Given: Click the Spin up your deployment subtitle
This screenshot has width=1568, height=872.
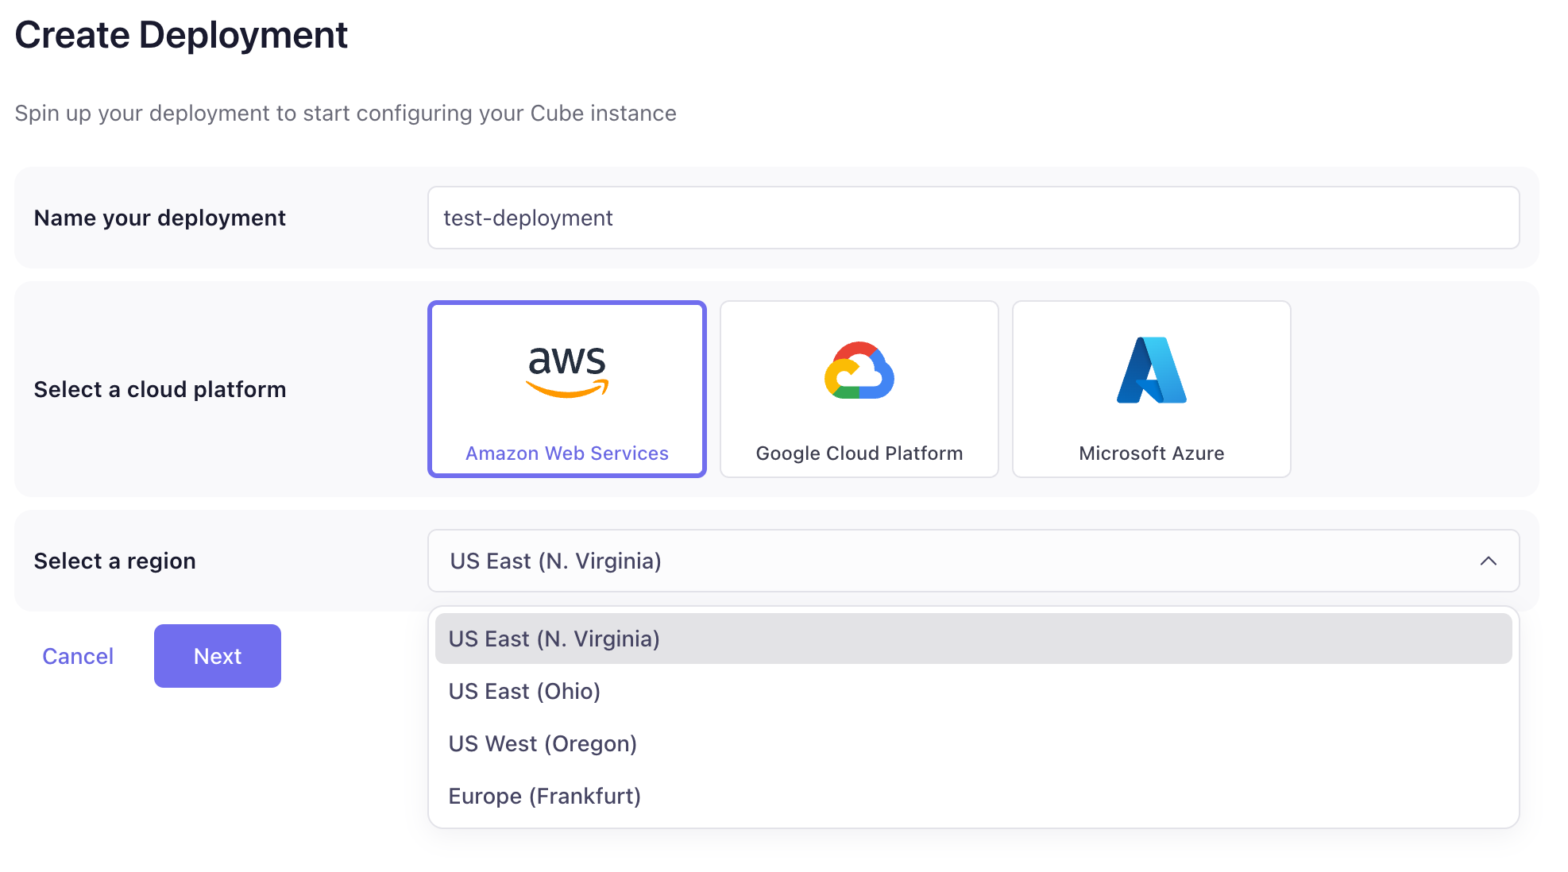Looking at the screenshot, I should pyautogui.click(x=346, y=114).
